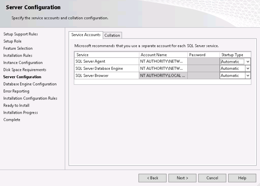Open Startup Type dropdown for SQL Server Agent
The height and width of the screenshot is (186, 260).
point(248,62)
